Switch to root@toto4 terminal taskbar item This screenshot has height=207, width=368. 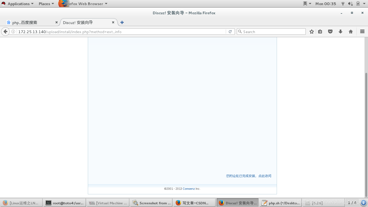[65, 203]
